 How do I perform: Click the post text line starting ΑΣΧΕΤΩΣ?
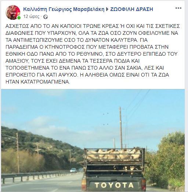(x=93, y=26)
